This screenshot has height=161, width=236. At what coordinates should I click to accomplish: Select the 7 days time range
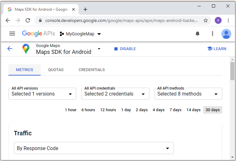point(175,110)
